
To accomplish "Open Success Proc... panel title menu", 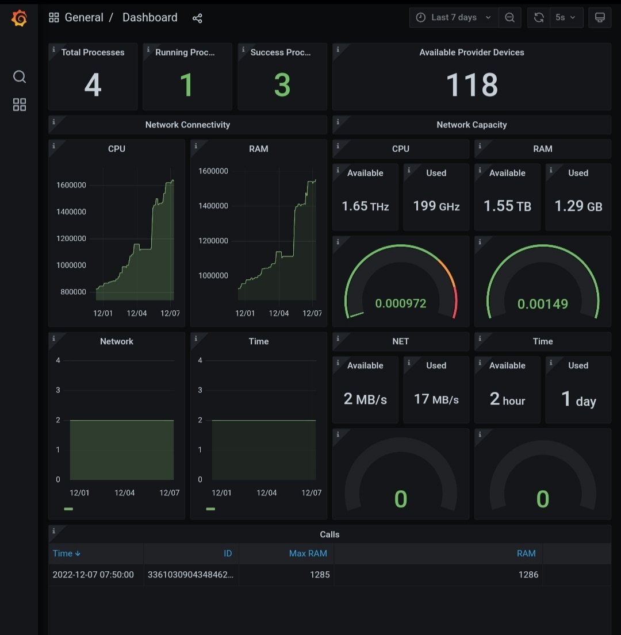I will [x=281, y=52].
